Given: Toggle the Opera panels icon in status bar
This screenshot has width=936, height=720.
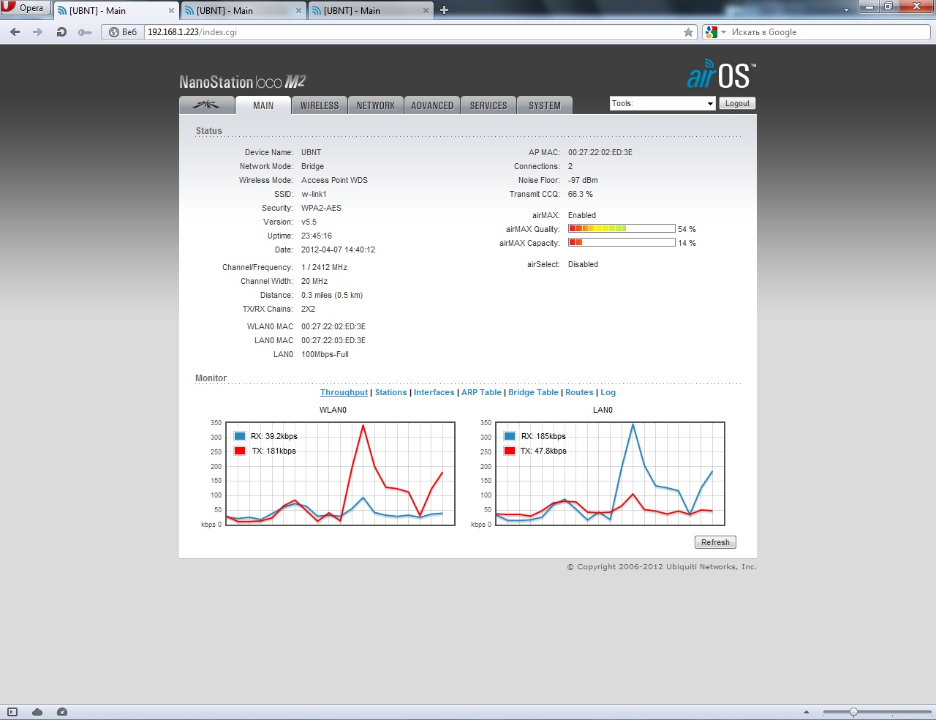Looking at the screenshot, I should click(12, 712).
